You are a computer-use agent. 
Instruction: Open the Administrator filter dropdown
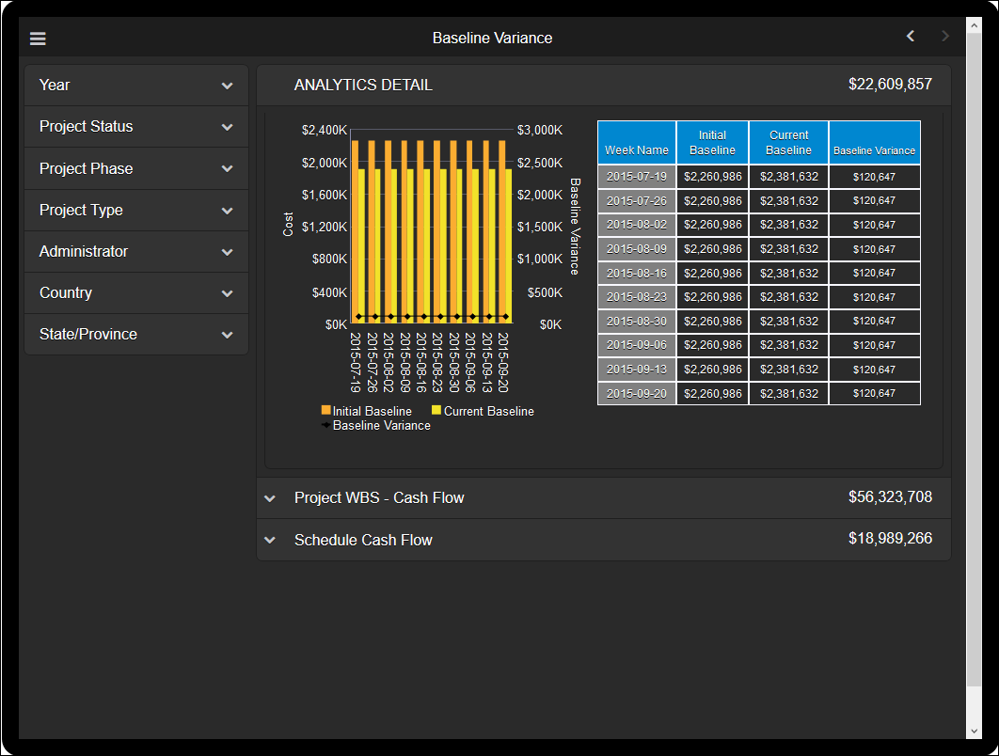coord(136,252)
